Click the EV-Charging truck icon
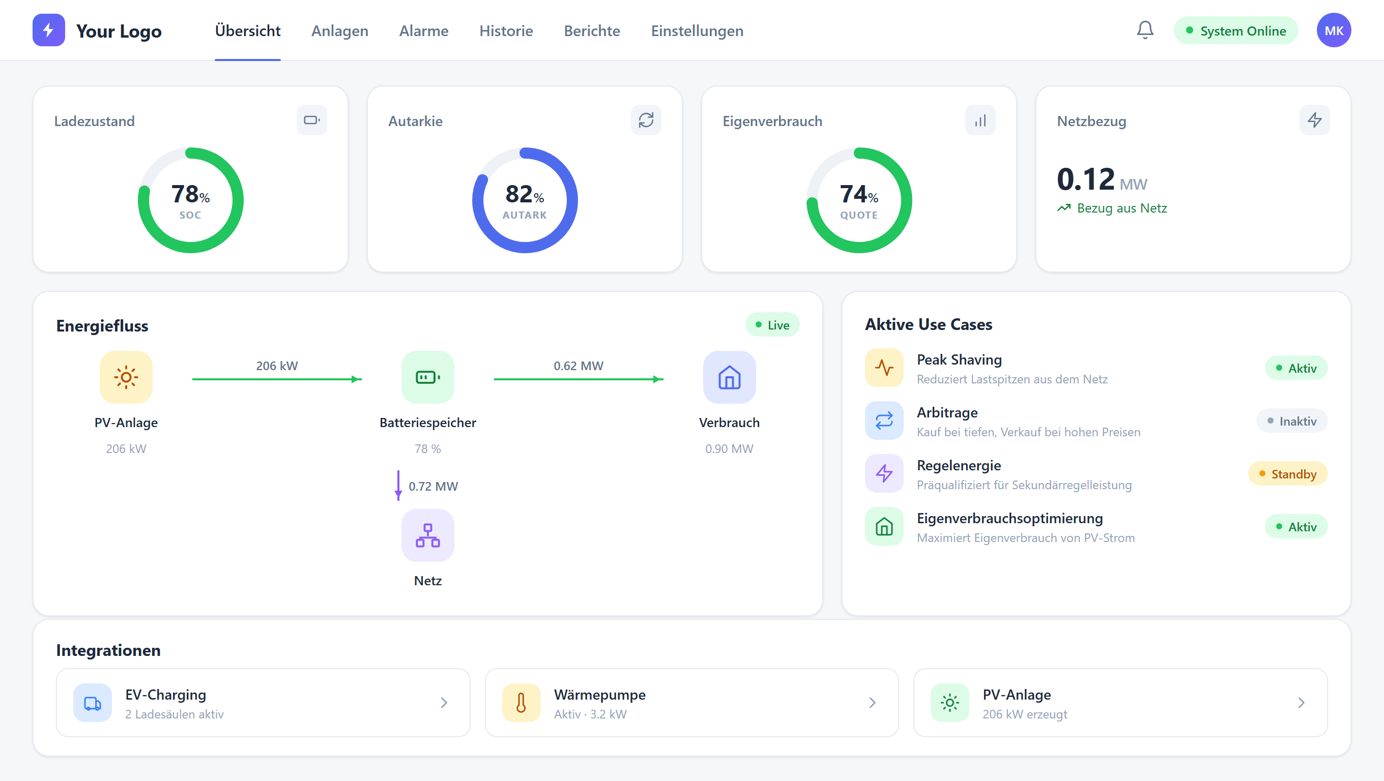The height and width of the screenshot is (781, 1384). tap(93, 703)
